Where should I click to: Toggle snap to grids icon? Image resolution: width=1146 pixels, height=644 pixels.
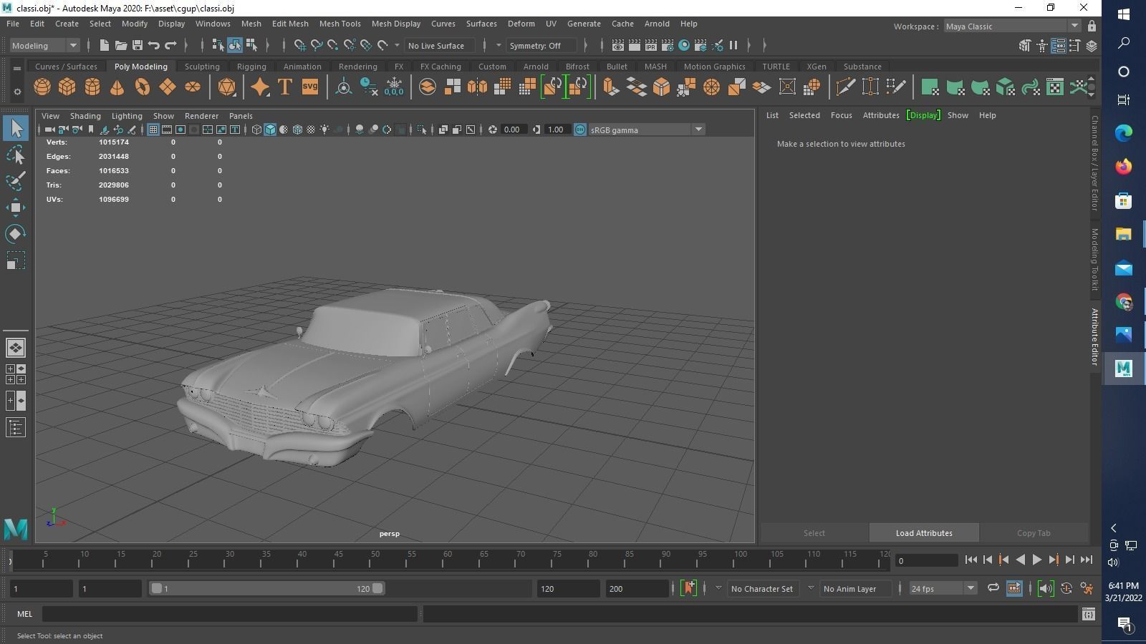(x=300, y=45)
